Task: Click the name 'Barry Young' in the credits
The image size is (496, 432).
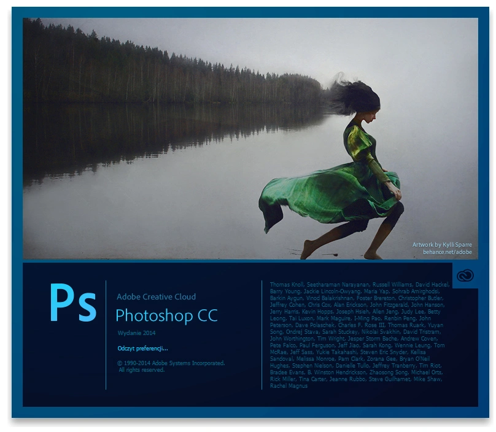Action: pyautogui.click(x=285, y=291)
